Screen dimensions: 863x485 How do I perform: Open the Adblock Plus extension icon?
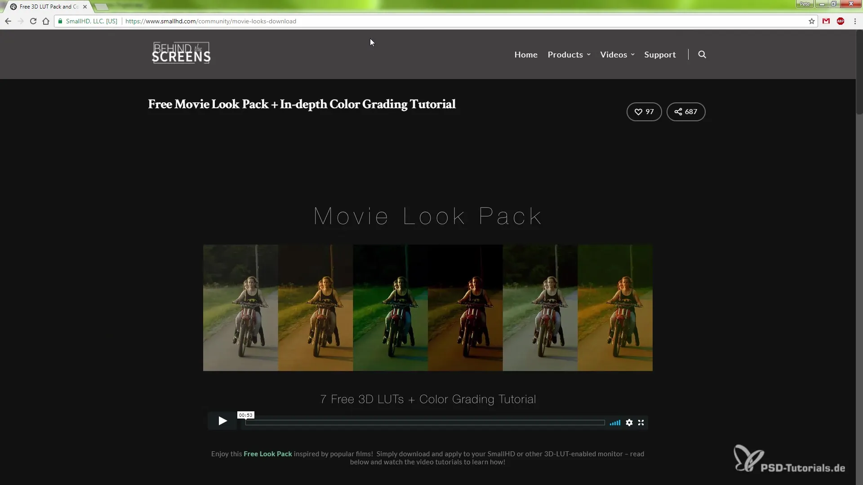pos(841,21)
